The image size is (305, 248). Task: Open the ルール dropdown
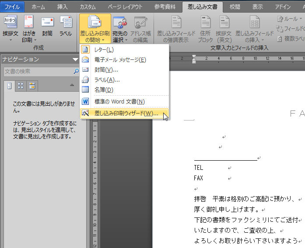tap(290, 19)
